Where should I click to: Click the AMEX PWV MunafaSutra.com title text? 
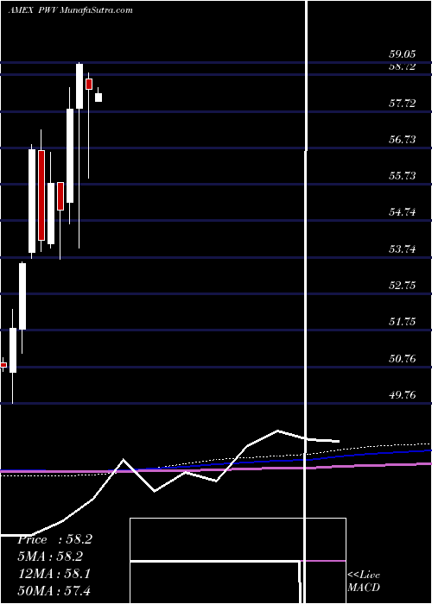[70, 10]
